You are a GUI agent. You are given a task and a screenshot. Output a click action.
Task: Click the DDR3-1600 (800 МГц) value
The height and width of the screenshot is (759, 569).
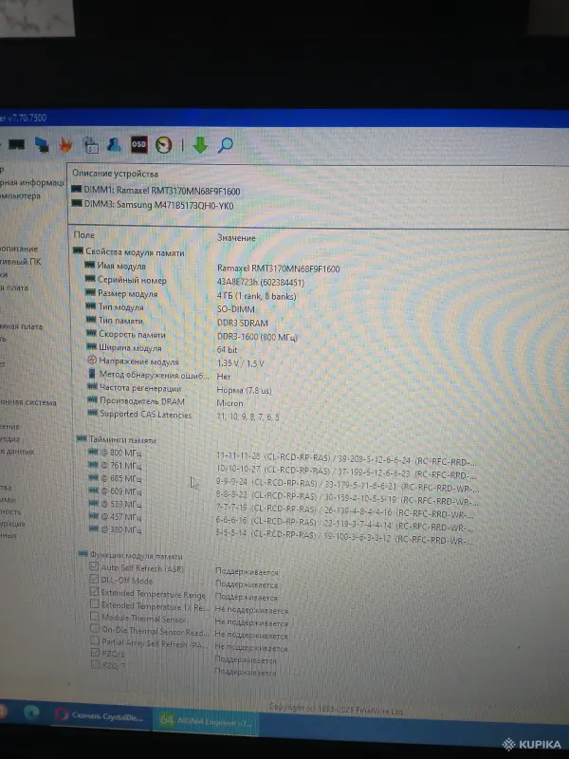point(257,337)
